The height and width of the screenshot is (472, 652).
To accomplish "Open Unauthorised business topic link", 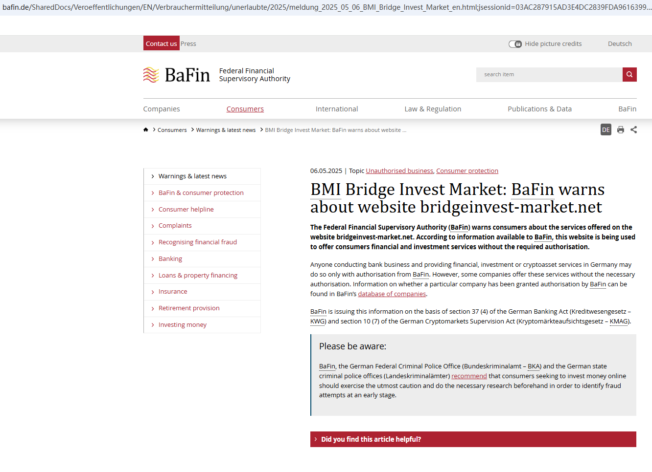I will [x=399, y=171].
